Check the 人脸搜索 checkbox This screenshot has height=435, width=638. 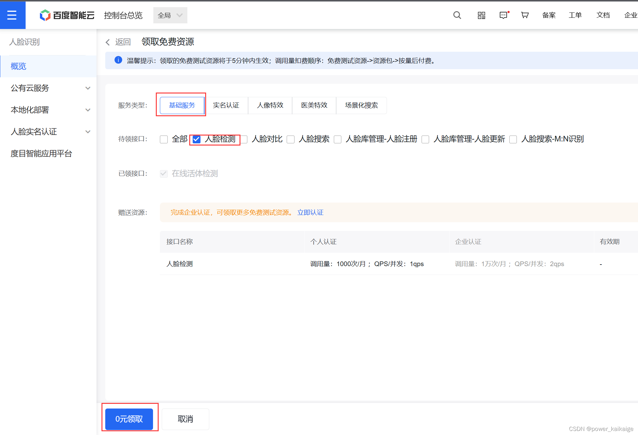click(290, 139)
